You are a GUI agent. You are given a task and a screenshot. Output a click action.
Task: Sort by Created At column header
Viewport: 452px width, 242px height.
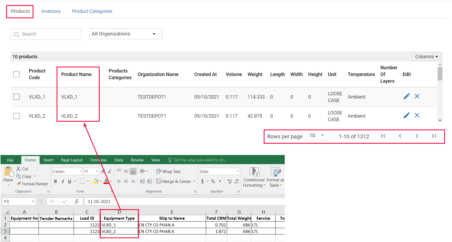click(x=206, y=74)
